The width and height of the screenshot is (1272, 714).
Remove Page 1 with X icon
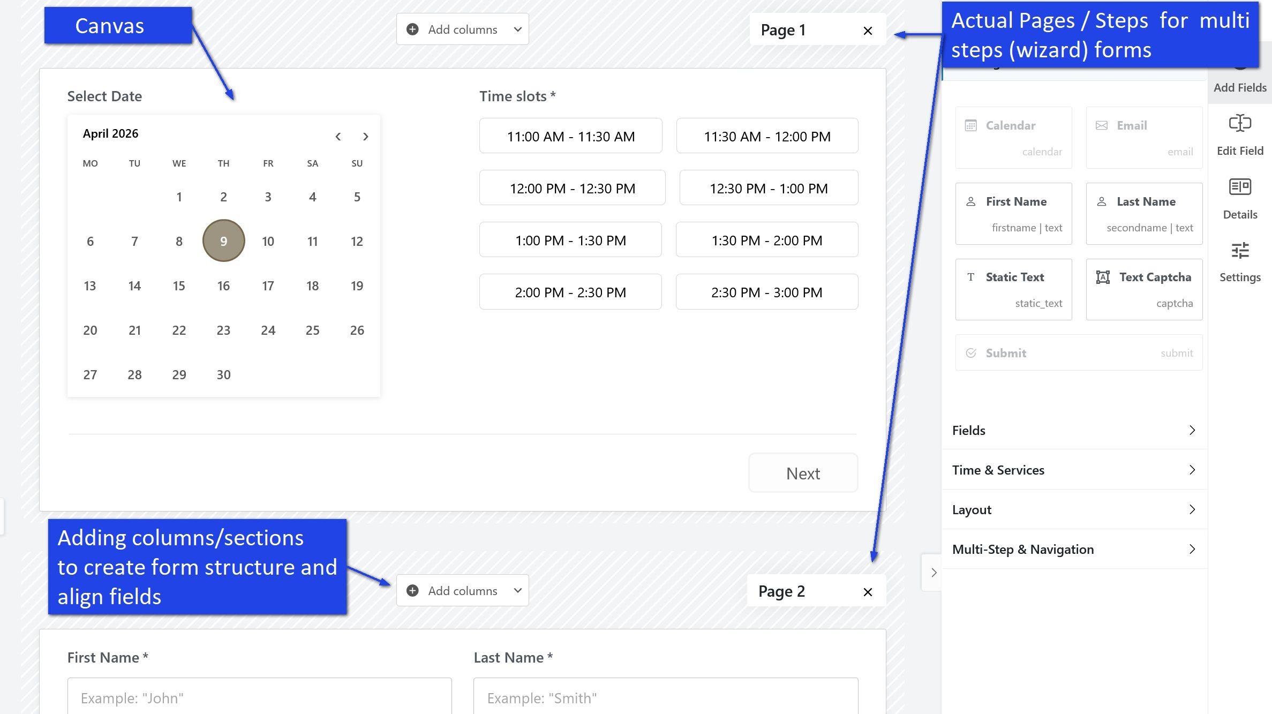coord(868,31)
